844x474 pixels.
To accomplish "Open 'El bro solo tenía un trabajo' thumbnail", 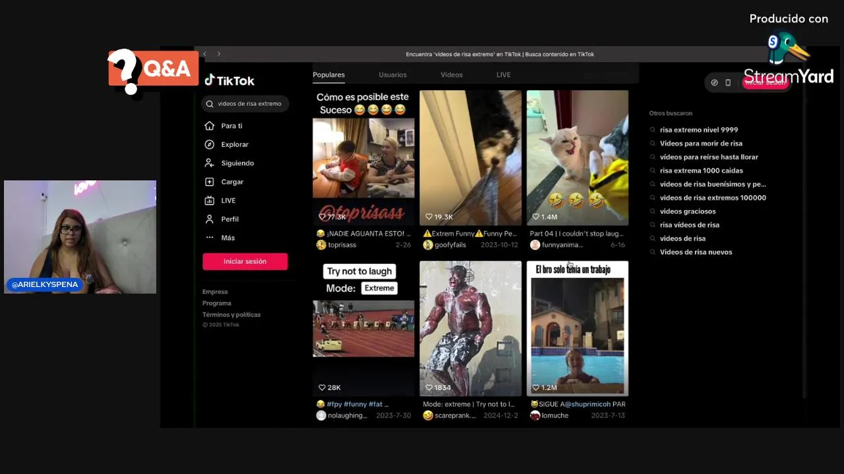I will tap(577, 329).
